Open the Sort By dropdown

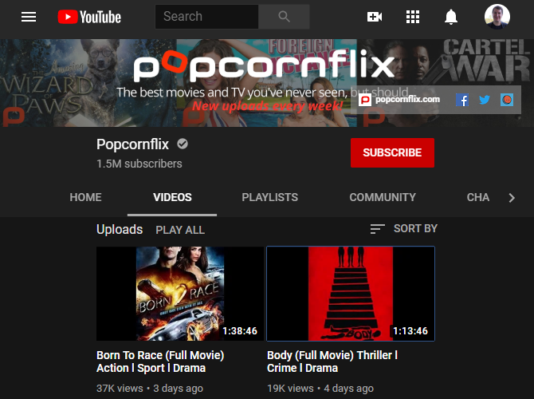(404, 228)
